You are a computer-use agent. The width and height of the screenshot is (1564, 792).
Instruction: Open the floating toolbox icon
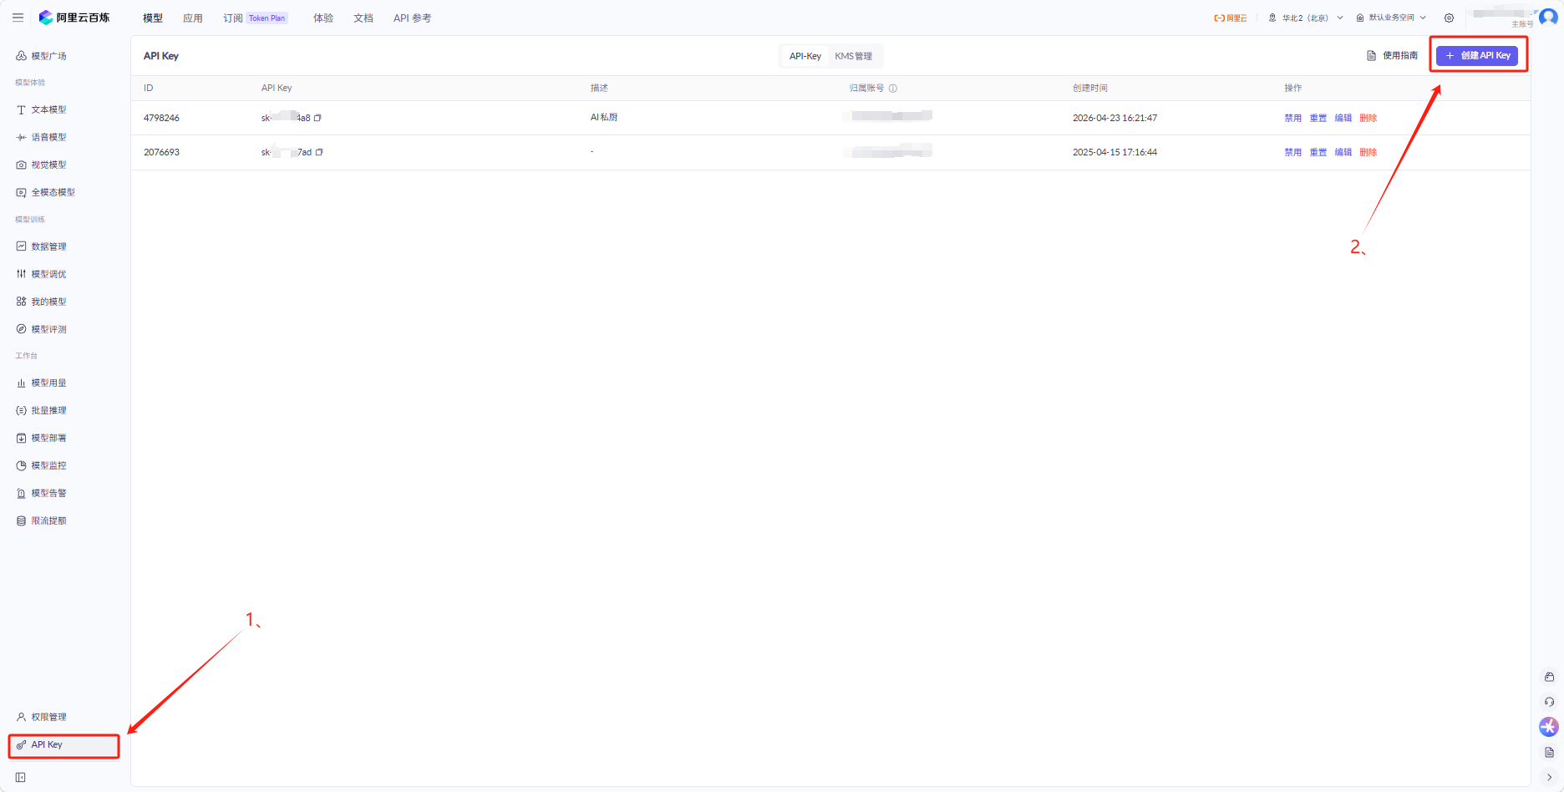point(1549,677)
